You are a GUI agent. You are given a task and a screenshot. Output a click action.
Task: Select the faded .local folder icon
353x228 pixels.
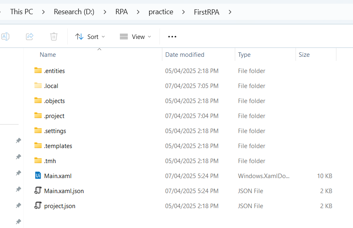(x=38, y=86)
